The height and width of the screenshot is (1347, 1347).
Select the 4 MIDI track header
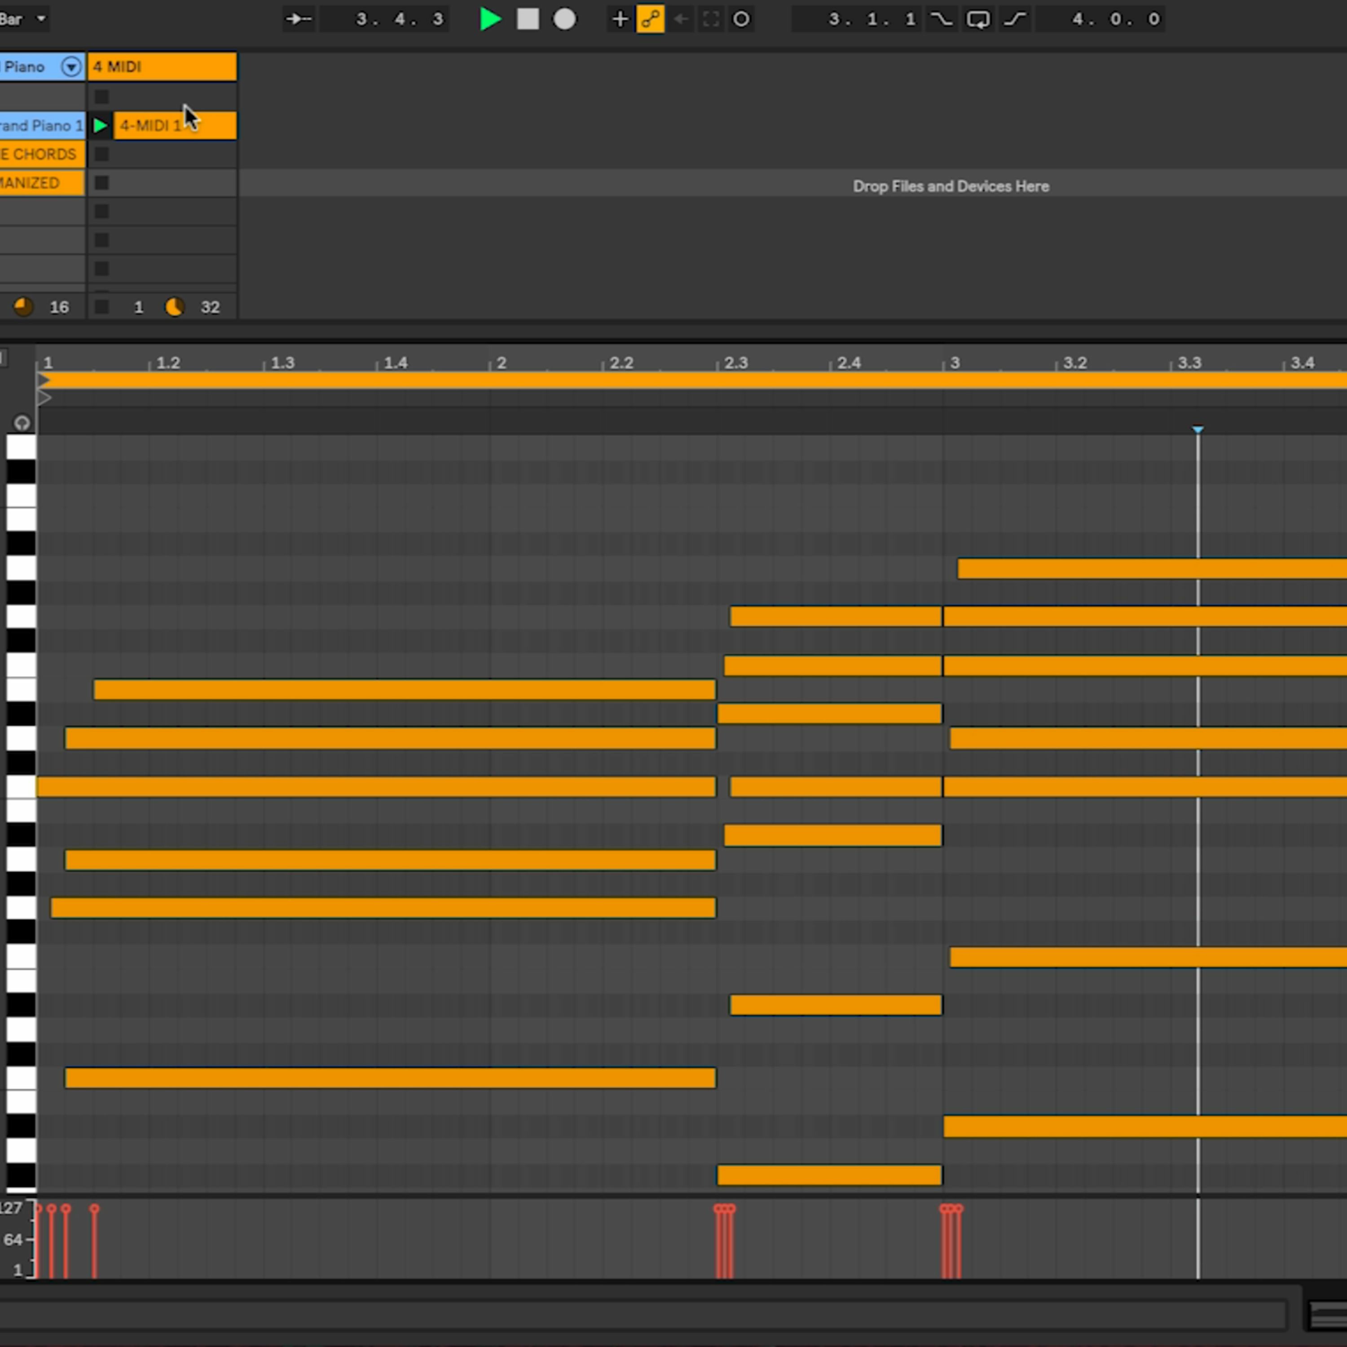[162, 67]
